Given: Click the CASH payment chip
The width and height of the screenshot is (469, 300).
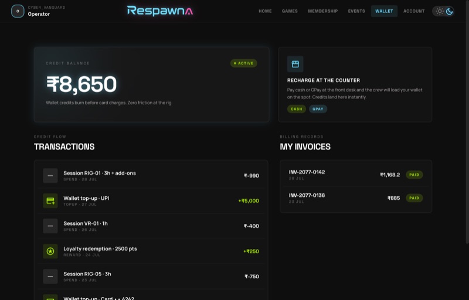Looking at the screenshot, I should 297,109.
